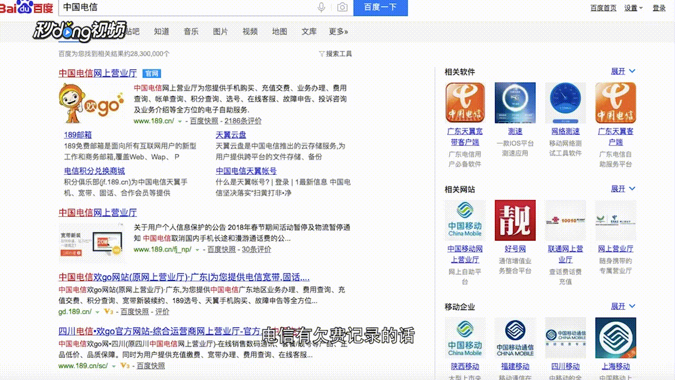Click the 福建移动 logo thumbnail

(x=515, y=338)
